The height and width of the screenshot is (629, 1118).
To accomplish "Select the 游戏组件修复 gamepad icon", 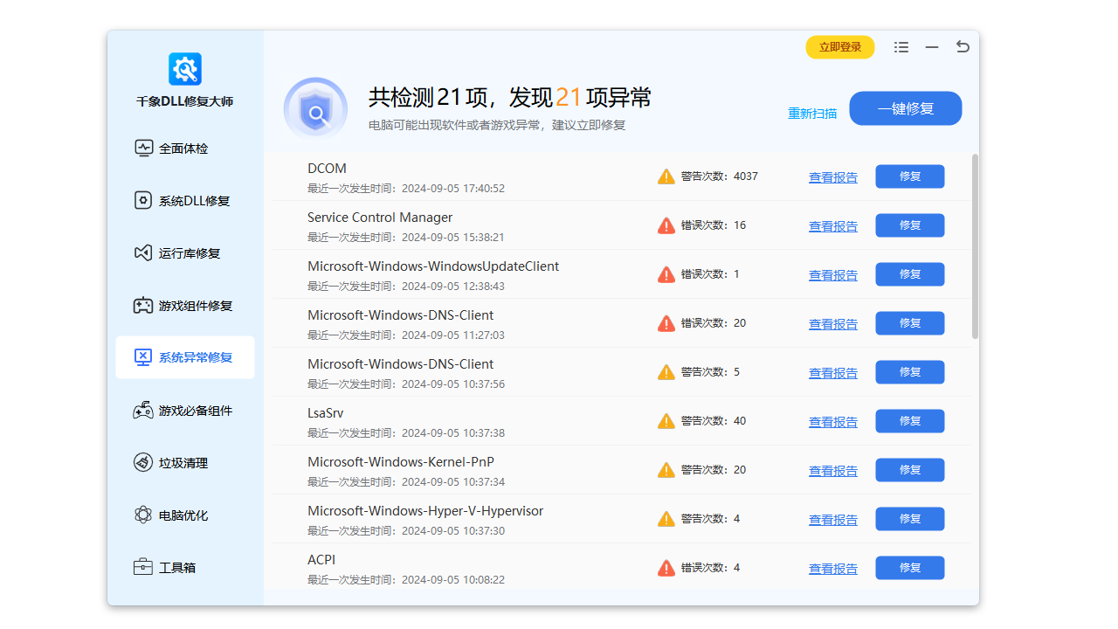I will (x=144, y=305).
